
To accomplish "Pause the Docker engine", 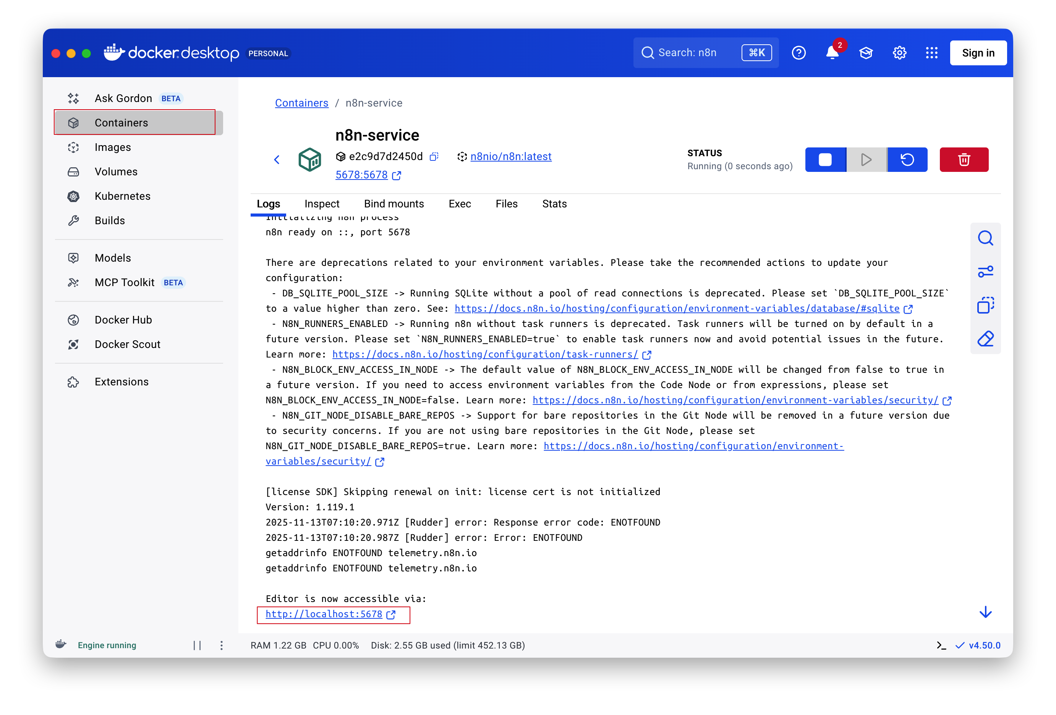I will (x=197, y=645).
